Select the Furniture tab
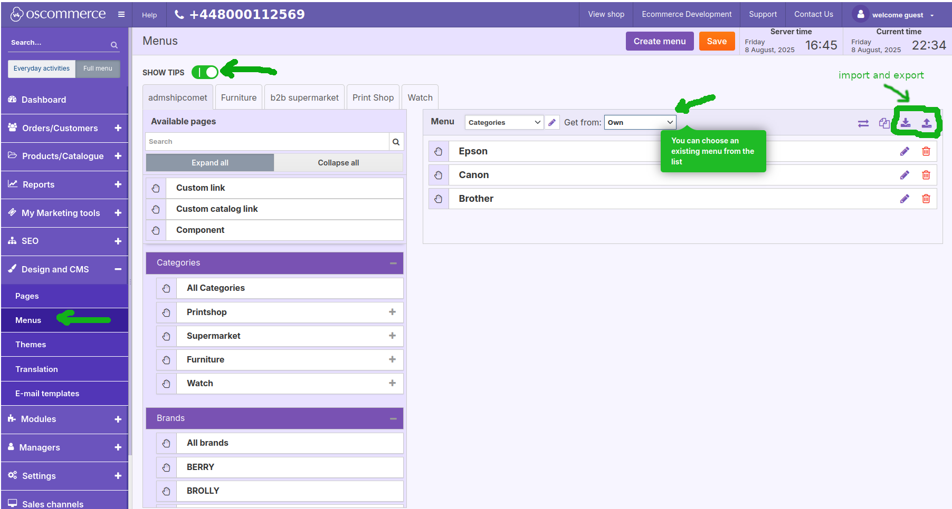This screenshot has height=509, width=952. [239, 97]
